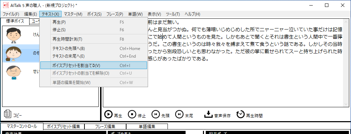Switch to the マスターコントロール tab
351x134 pixels.
coord(22,126)
